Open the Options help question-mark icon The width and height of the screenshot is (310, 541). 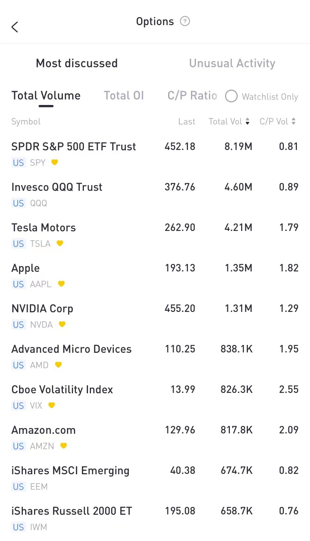click(185, 21)
